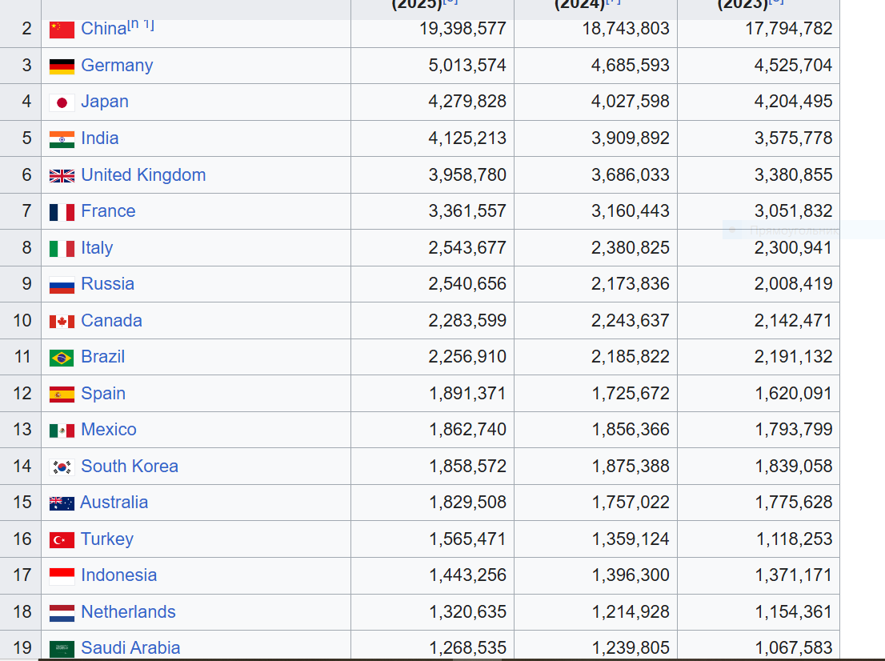Click the rank 10 row number cell

[x=22, y=321]
